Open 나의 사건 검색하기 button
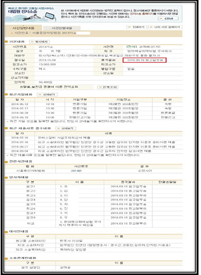201x275 pixels. (165, 27)
